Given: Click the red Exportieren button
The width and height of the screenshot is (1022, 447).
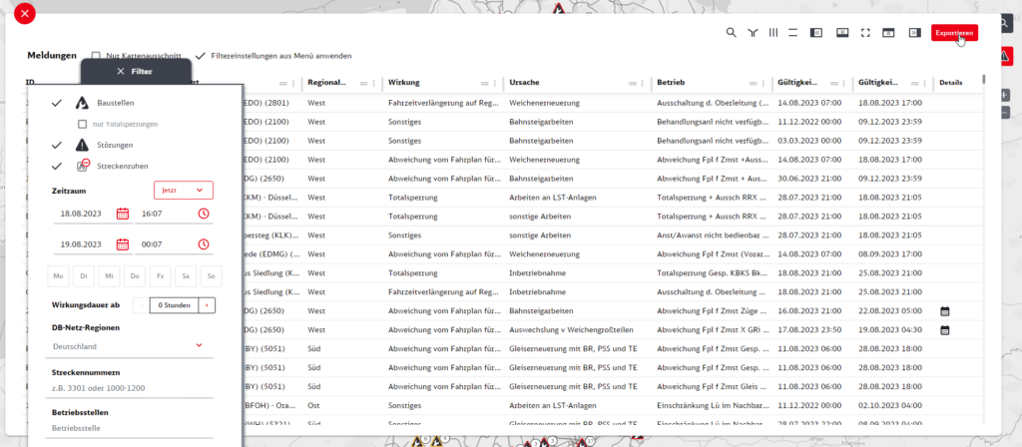Looking at the screenshot, I should 954,33.
